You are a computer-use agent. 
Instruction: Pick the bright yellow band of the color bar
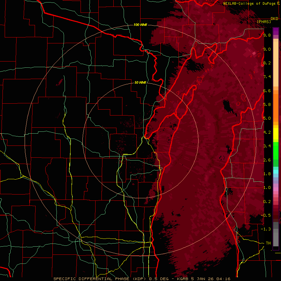pos(276,134)
